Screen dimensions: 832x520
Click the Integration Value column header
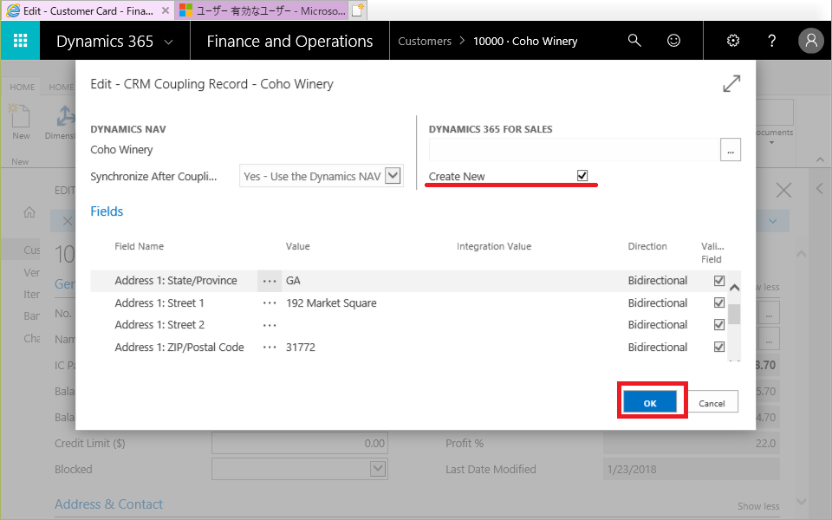point(494,246)
